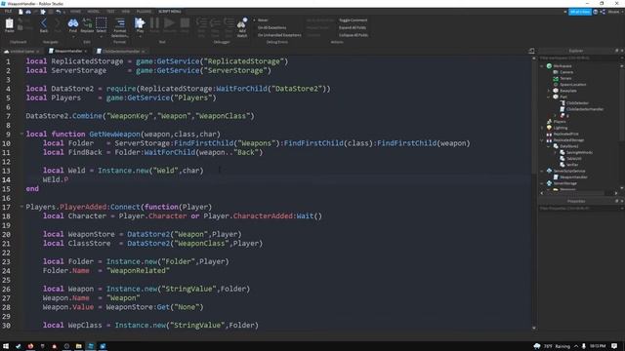
Task: Switch to the VIEW ribbon tab
Action: tap(126, 12)
